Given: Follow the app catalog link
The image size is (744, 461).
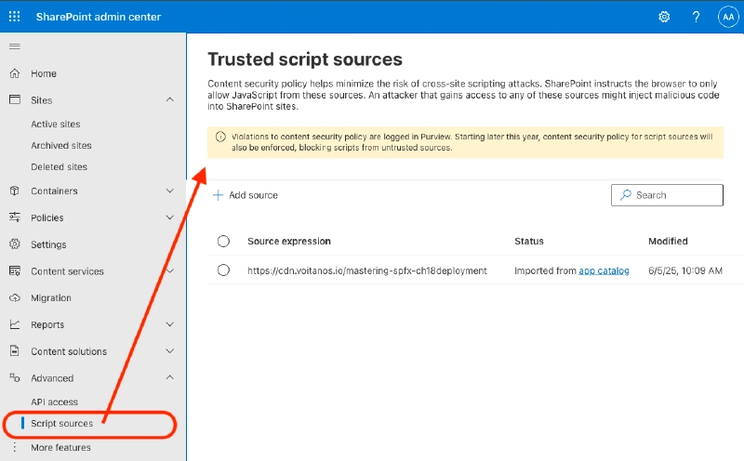Looking at the screenshot, I should click(x=604, y=270).
